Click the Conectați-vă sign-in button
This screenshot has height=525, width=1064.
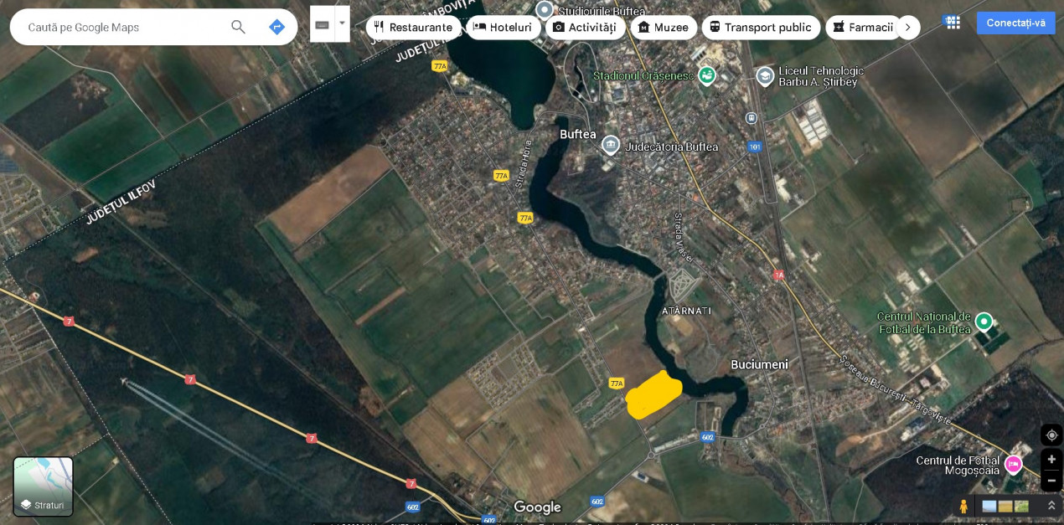click(1015, 23)
